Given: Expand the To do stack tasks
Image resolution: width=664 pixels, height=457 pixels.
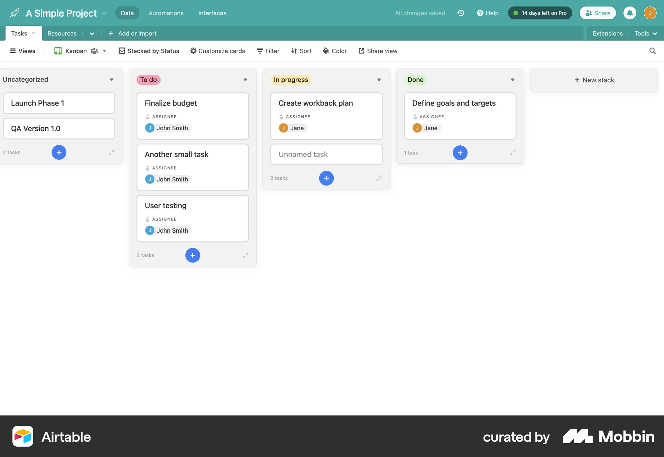Looking at the screenshot, I should coord(245,255).
